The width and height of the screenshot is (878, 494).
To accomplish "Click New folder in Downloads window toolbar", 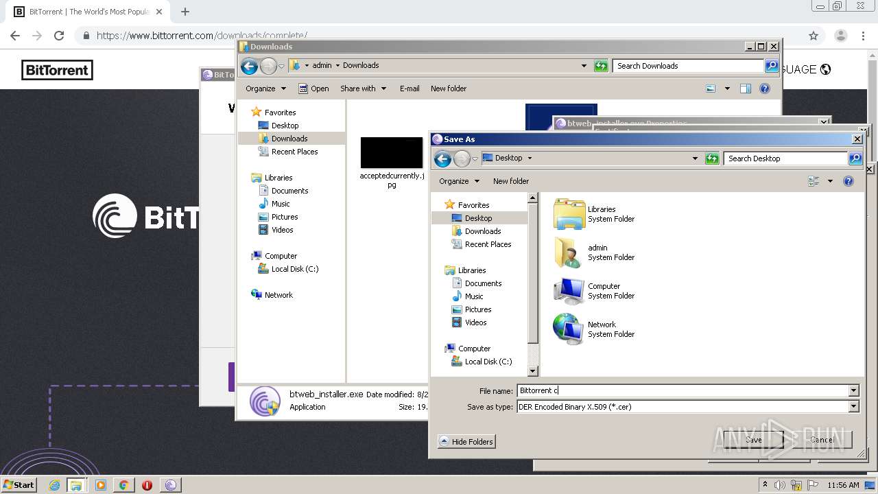I will tap(449, 89).
